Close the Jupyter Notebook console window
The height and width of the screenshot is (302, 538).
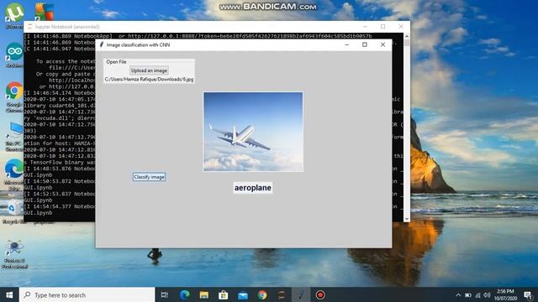(x=401, y=26)
